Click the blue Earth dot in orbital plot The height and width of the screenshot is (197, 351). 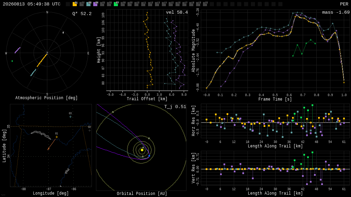[x=149, y=156]
